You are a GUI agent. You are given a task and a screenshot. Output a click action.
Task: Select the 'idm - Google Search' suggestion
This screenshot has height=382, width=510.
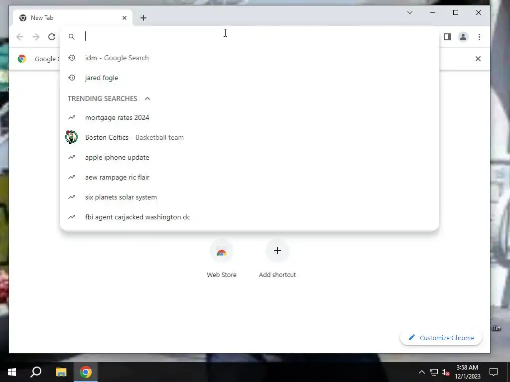(250, 58)
